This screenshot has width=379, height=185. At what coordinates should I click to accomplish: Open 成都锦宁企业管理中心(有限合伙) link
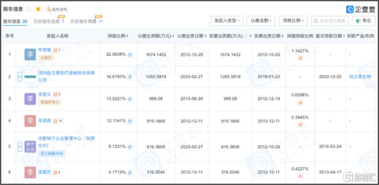pyautogui.click(x=66, y=142)
